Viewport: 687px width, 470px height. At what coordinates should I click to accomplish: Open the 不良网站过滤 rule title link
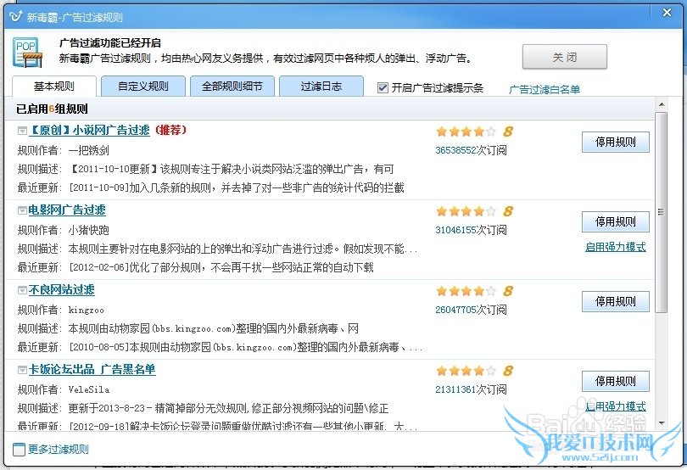[62, 290]
